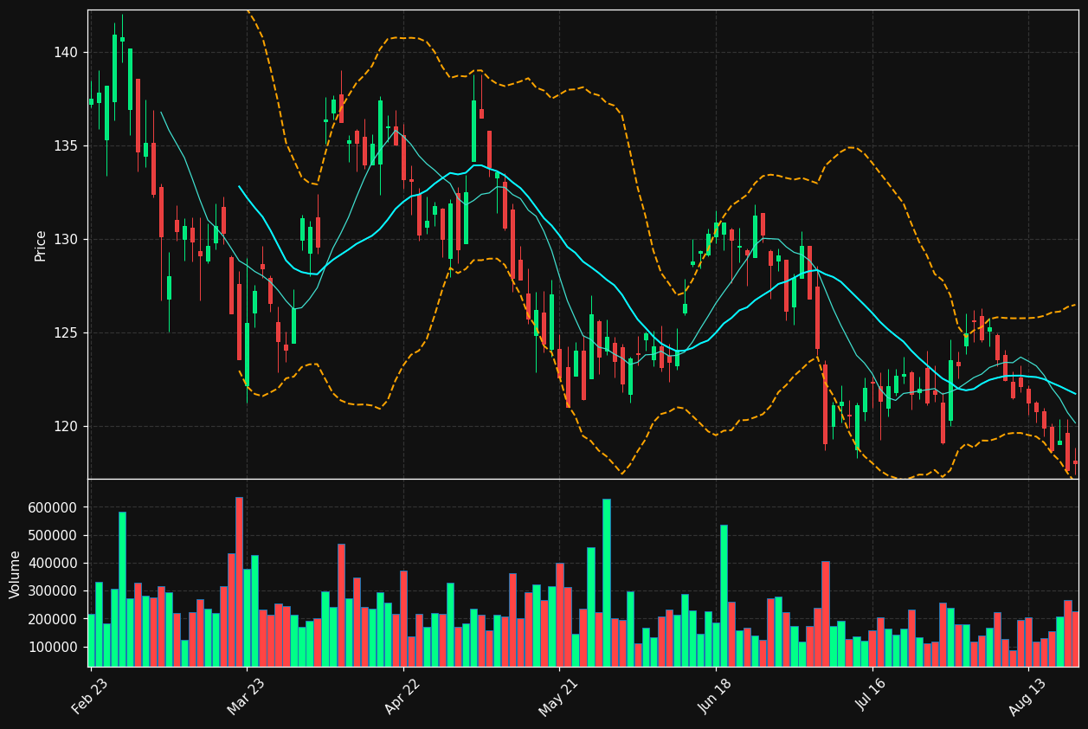Click the Volume axis title

point(16,574)
